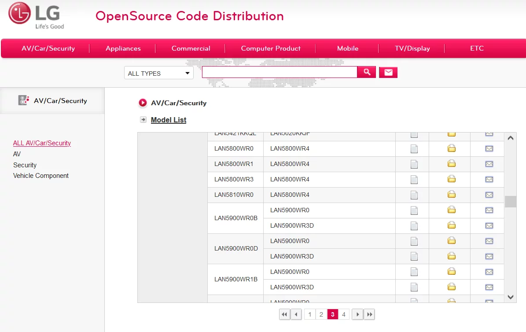Open the ETC navigation tab
This screenshot has height=332, width=526.
pos(477,48)
